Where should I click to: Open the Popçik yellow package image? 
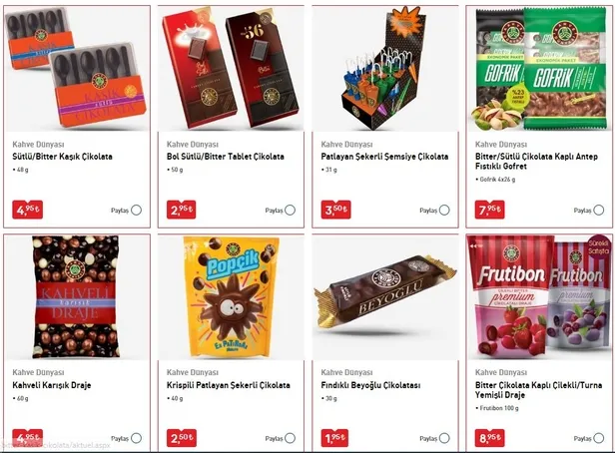tap(231, 297)
